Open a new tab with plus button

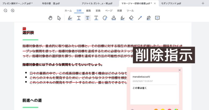click(203, 3)
